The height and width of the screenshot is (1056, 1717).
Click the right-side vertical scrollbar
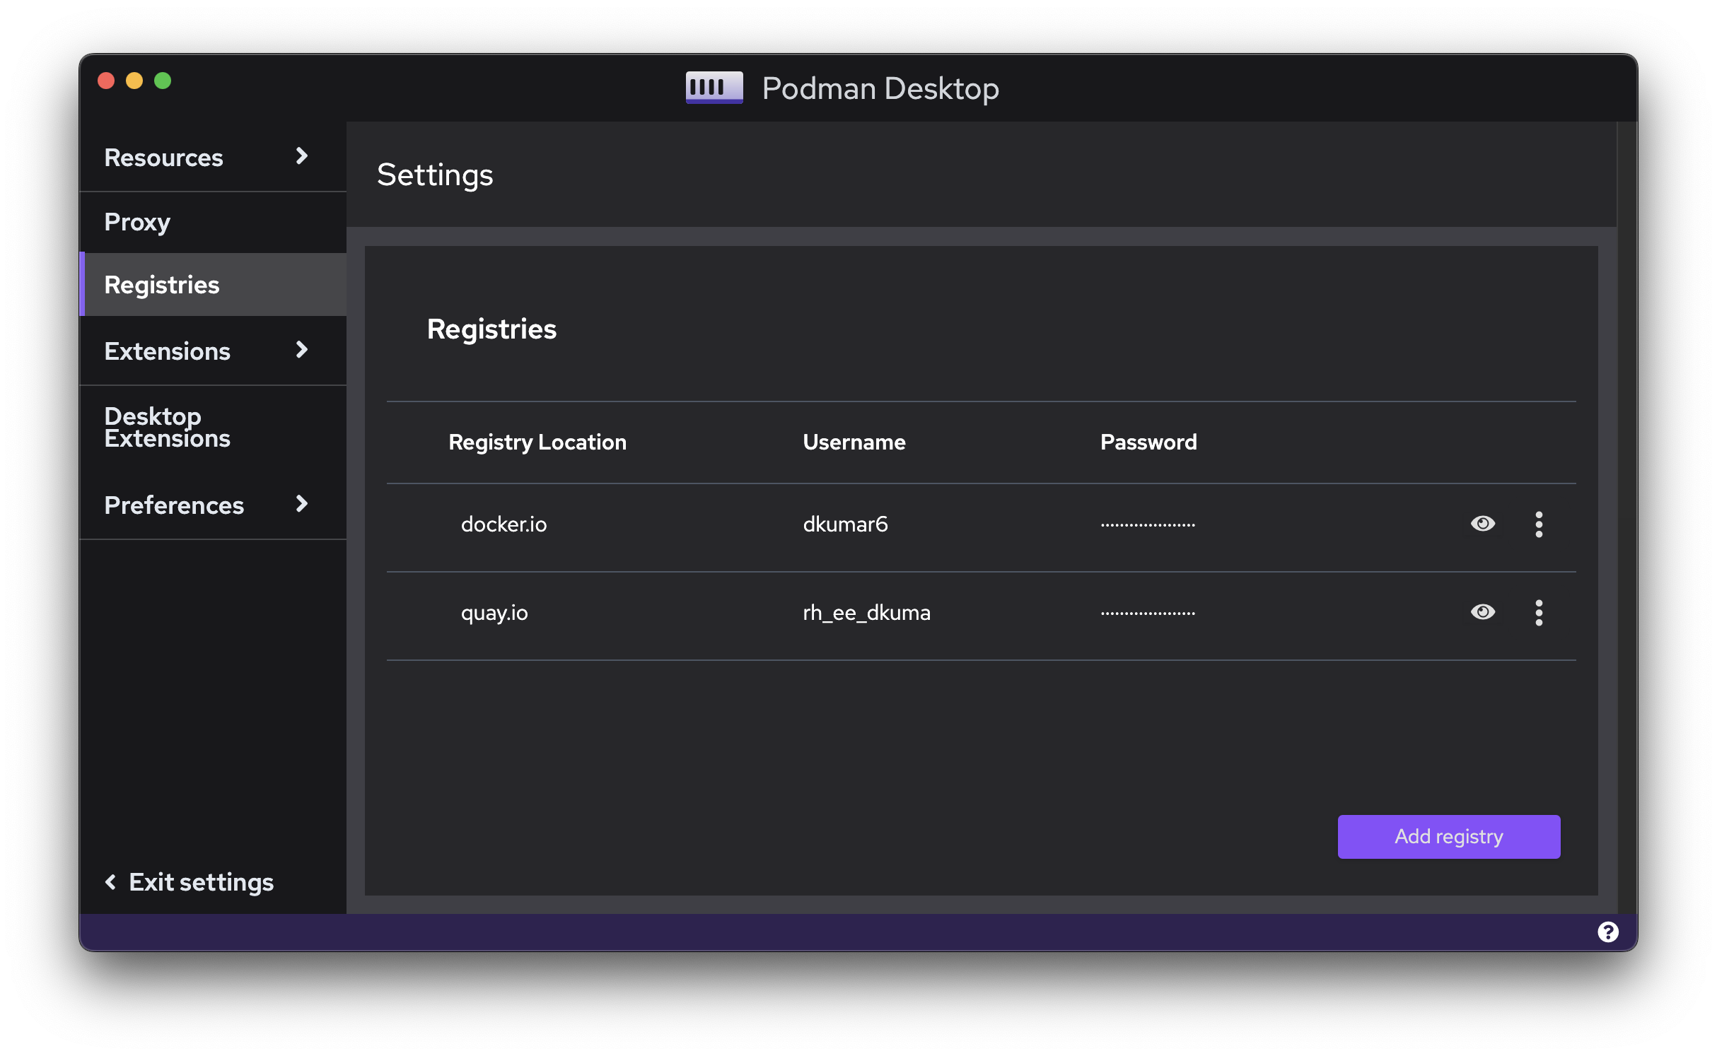tap(1626, 516)
